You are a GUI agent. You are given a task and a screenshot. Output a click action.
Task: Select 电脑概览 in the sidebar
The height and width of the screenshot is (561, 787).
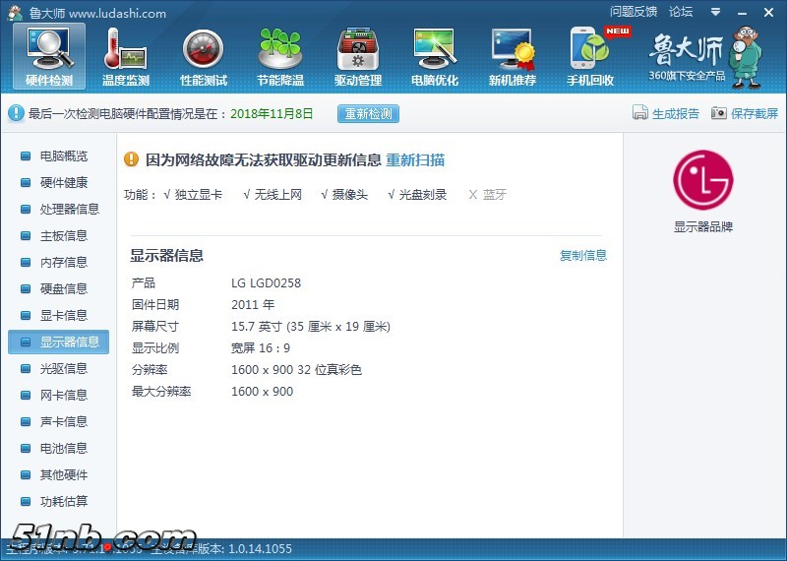(63, 156)
